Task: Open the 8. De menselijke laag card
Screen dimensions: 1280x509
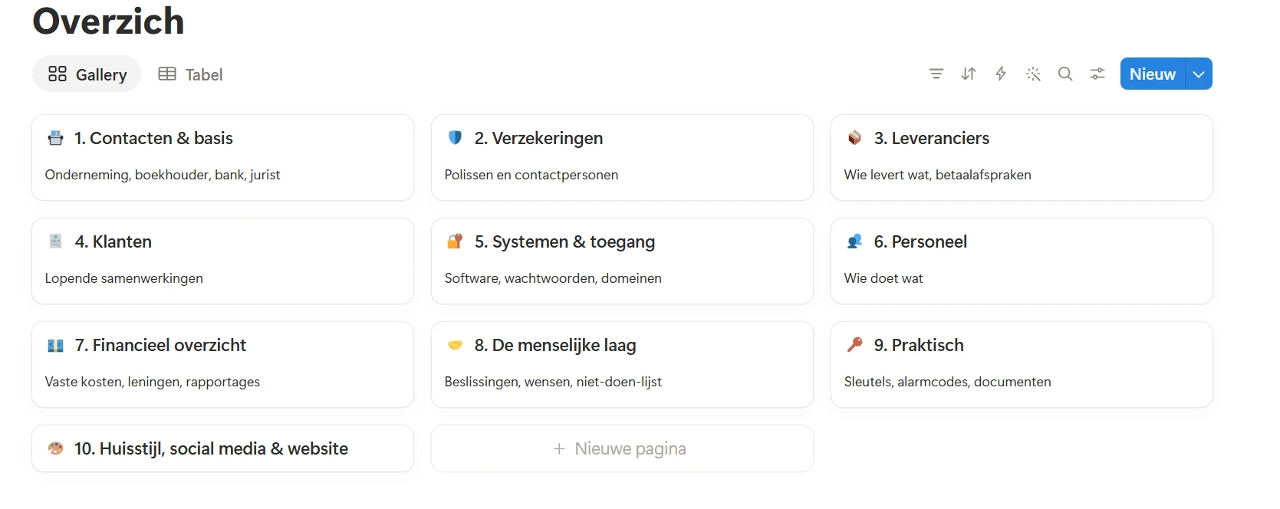Action: point(622,365)
